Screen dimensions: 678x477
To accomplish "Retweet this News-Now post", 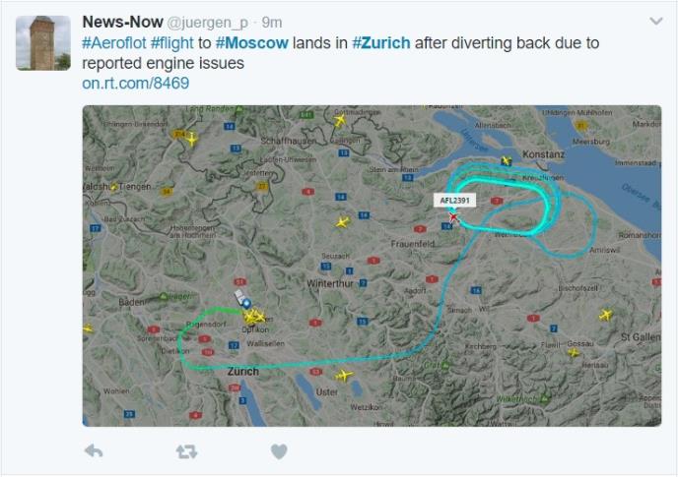I will tap(186, 452).
